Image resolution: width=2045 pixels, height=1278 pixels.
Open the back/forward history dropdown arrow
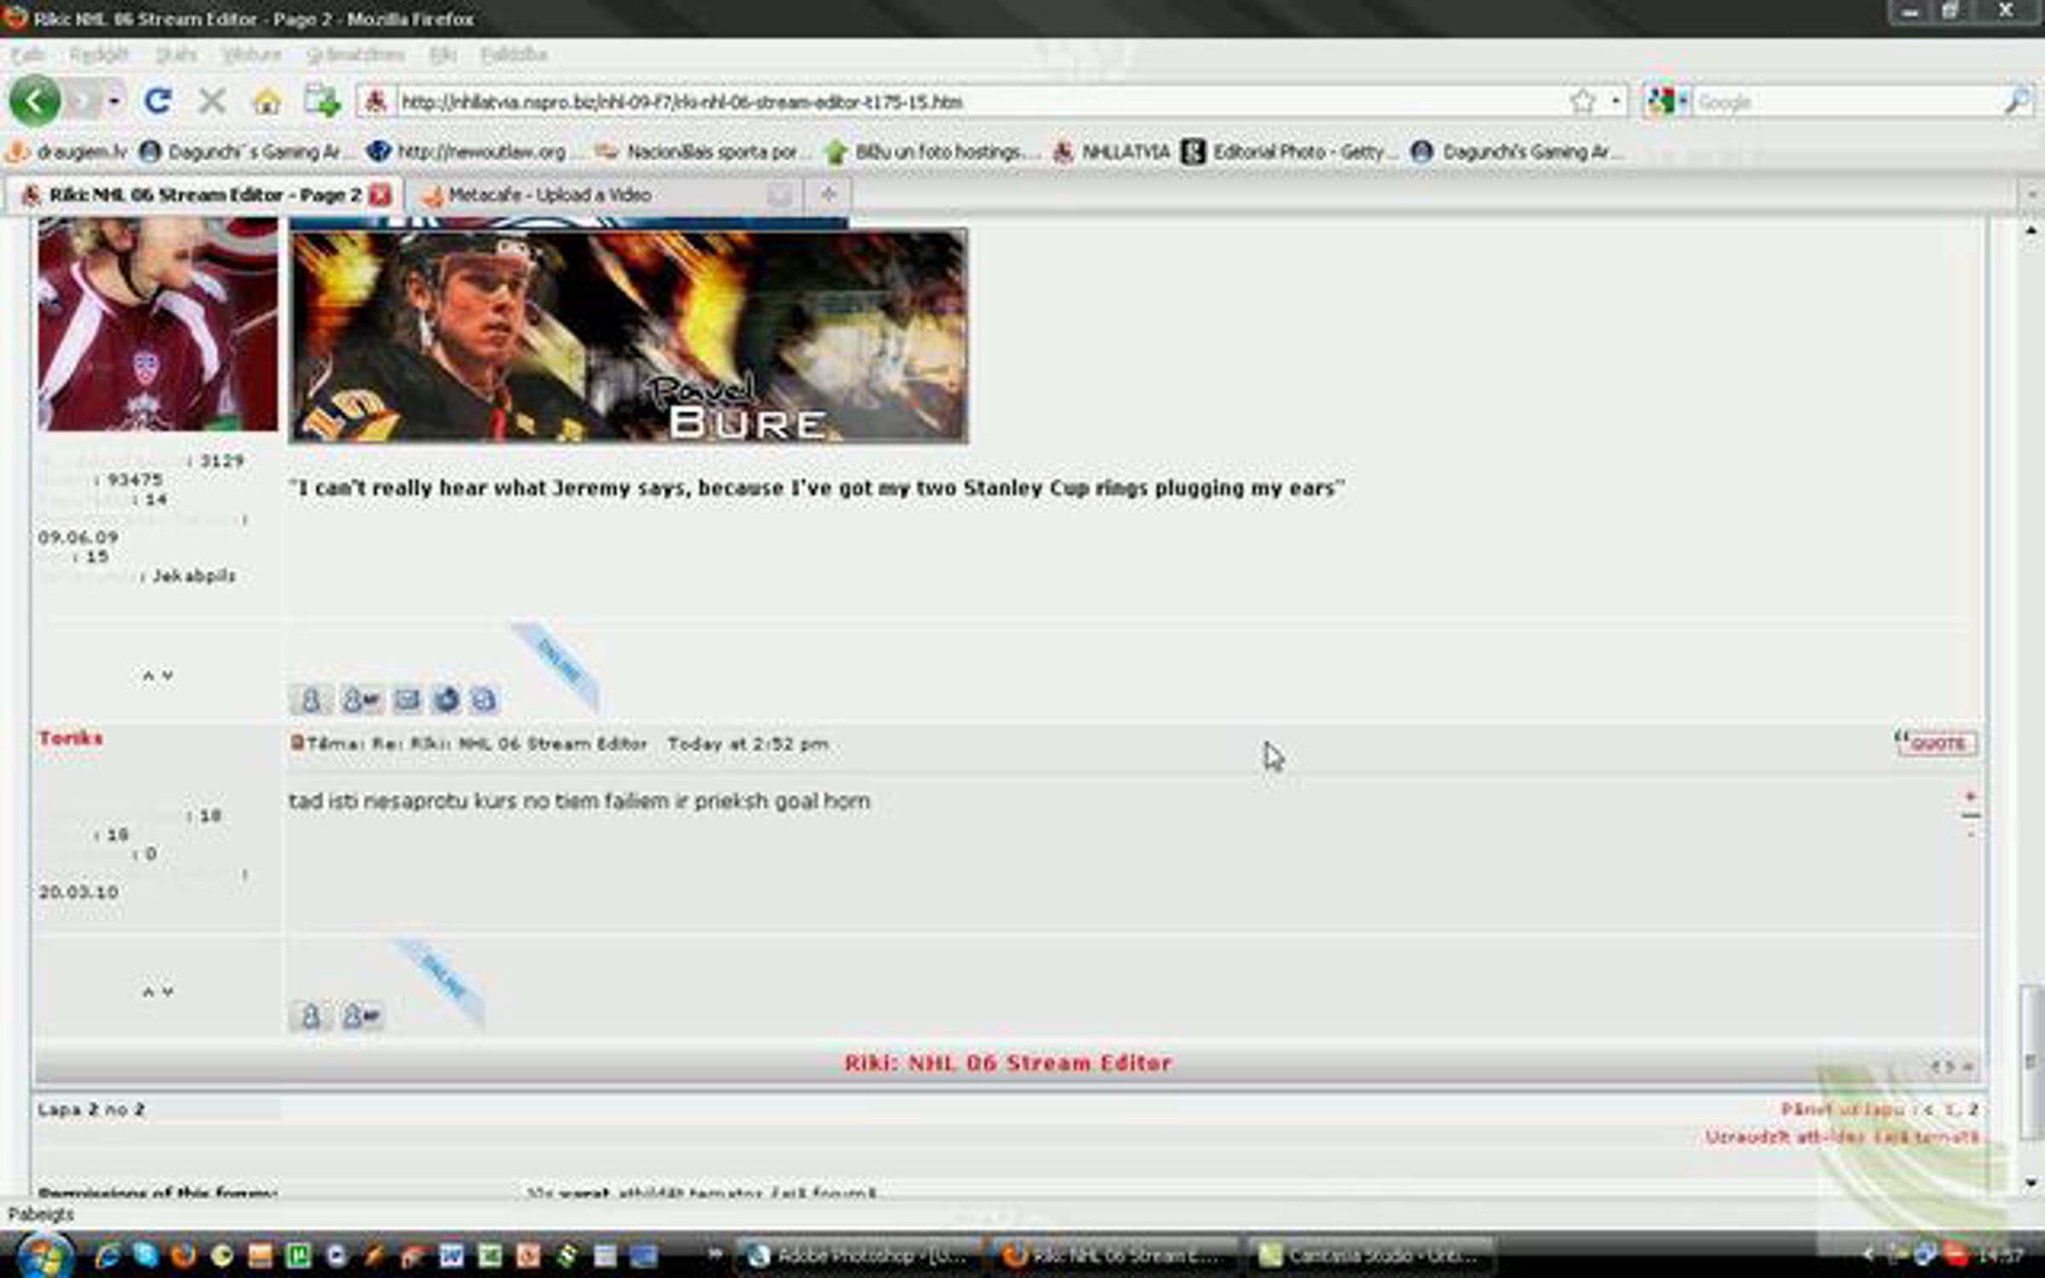click(113, 101)
